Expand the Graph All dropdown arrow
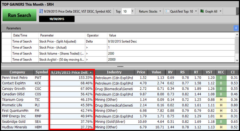 (x=220, y=11)
